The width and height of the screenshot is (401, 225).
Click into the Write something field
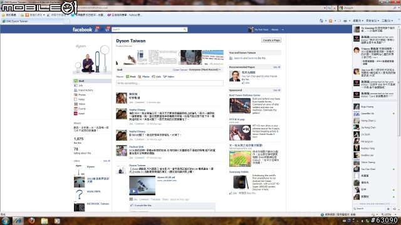170,83
